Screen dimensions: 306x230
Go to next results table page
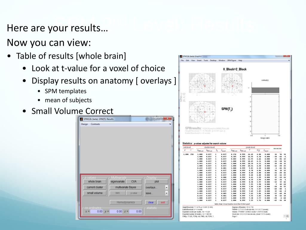pyautogui.click(x=287, y=216)
